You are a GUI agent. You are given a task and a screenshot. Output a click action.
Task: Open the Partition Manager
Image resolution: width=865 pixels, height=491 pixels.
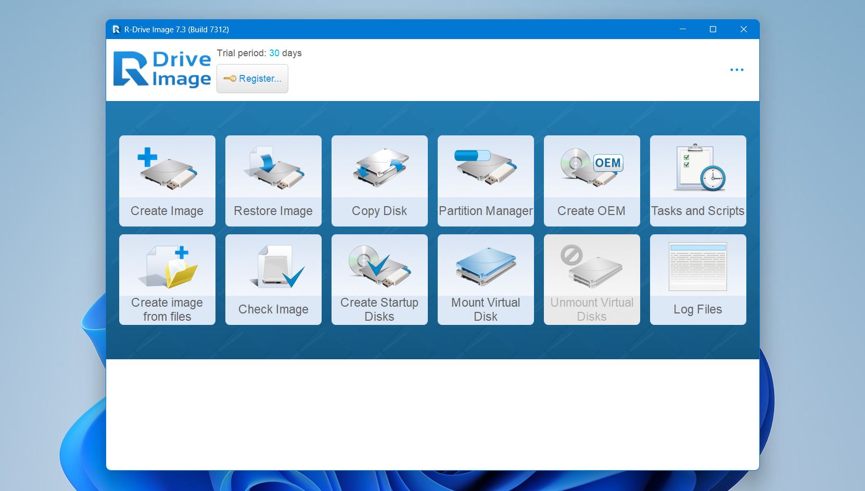tap(485, 181)
